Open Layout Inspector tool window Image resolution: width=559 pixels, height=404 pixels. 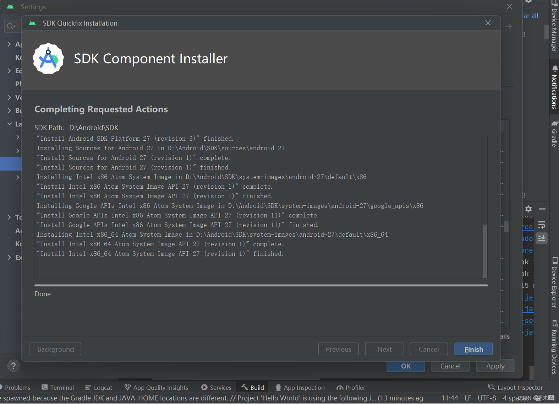point(515,388)
